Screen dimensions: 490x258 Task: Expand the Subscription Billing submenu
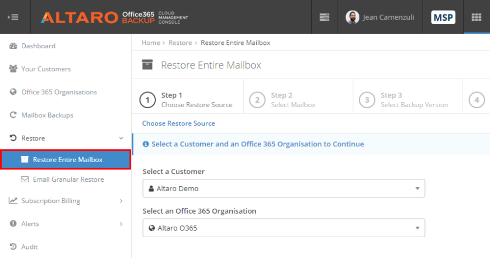(x=121, y=201)
